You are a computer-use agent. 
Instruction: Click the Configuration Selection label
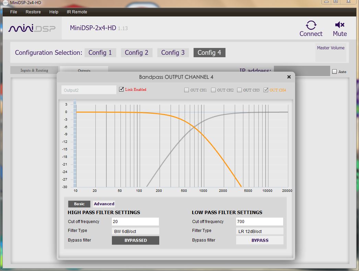(48, 52)
